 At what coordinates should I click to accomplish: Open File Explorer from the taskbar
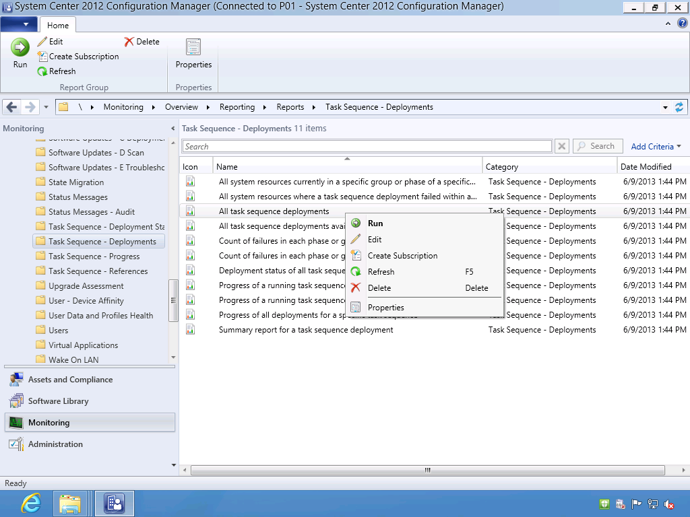tap(69, 504)
